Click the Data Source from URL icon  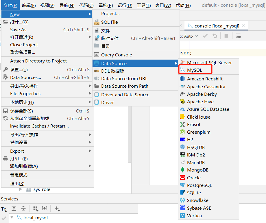[97, 78]
